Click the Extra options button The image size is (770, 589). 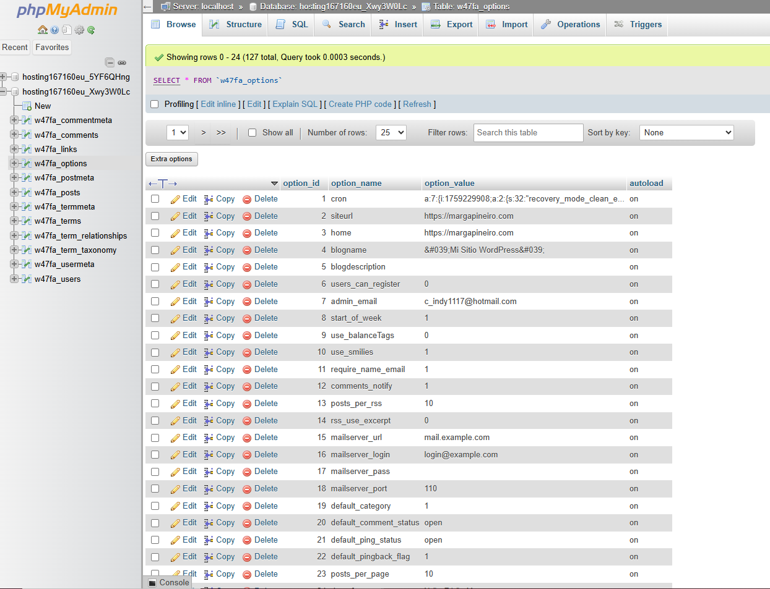tap(171, 159)
